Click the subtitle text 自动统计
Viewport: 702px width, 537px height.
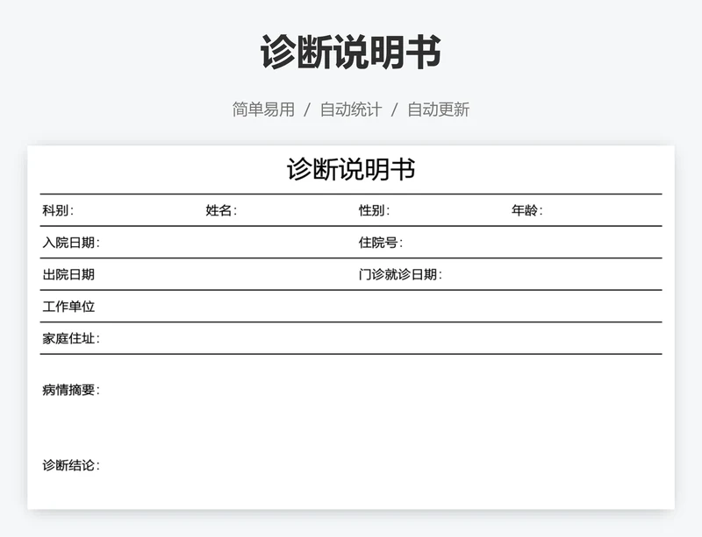pos(351,110)
